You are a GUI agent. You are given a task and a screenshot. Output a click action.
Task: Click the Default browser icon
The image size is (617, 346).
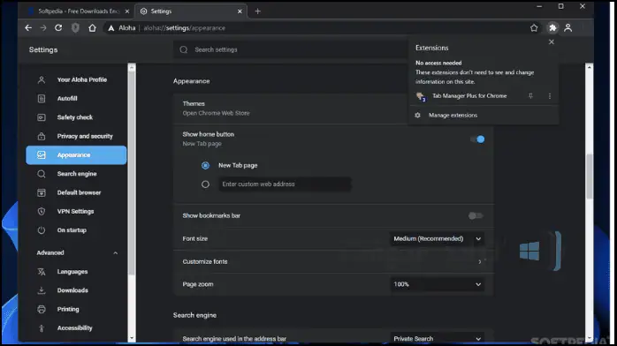(x=42, y=192)
